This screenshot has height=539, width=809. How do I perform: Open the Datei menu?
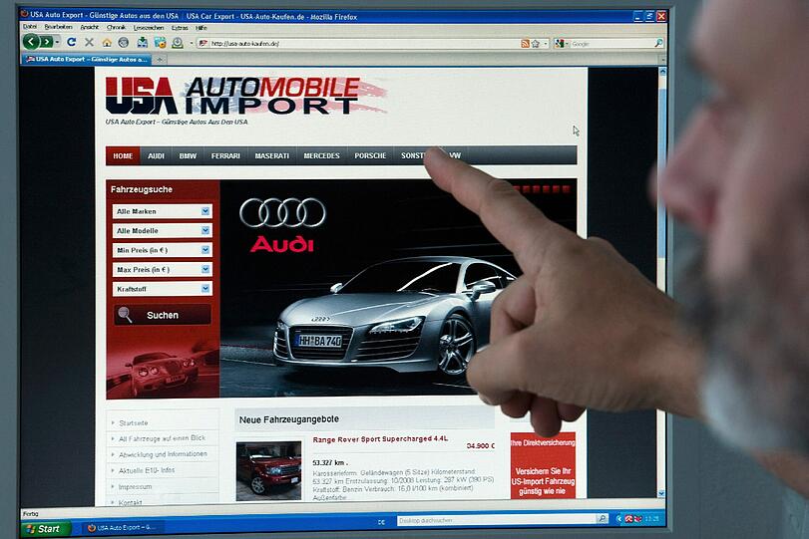29,27
